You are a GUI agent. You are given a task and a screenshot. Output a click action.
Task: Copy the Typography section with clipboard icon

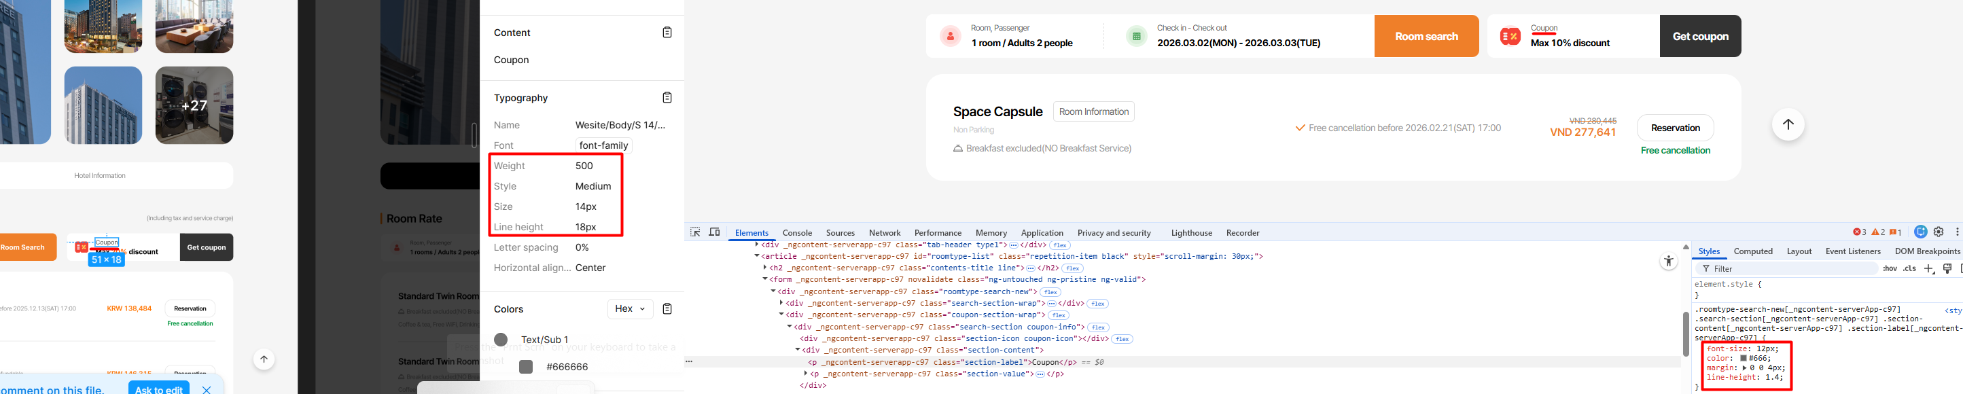click(x=667, y=98)
